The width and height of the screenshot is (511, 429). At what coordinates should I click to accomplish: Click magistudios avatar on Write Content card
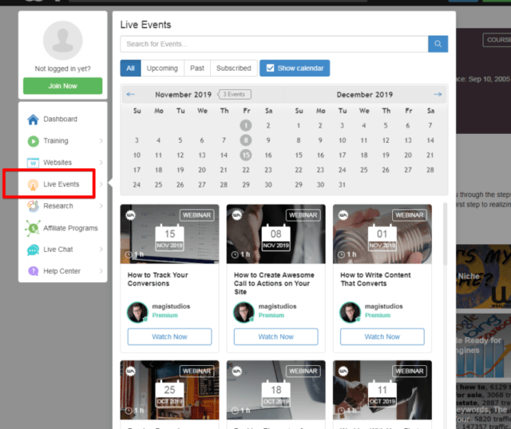coord(350,312)
